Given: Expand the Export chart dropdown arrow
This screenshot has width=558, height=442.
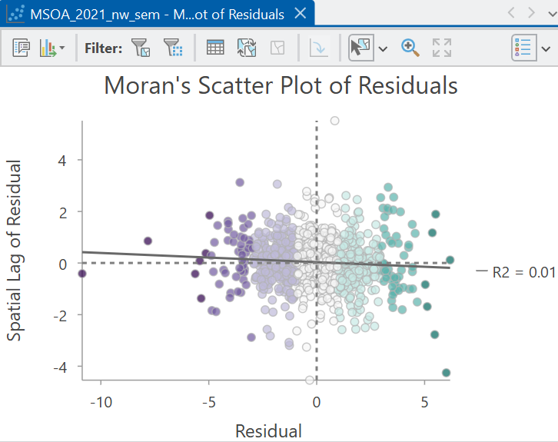Looking at the screenshot, I should coord(62,48).
